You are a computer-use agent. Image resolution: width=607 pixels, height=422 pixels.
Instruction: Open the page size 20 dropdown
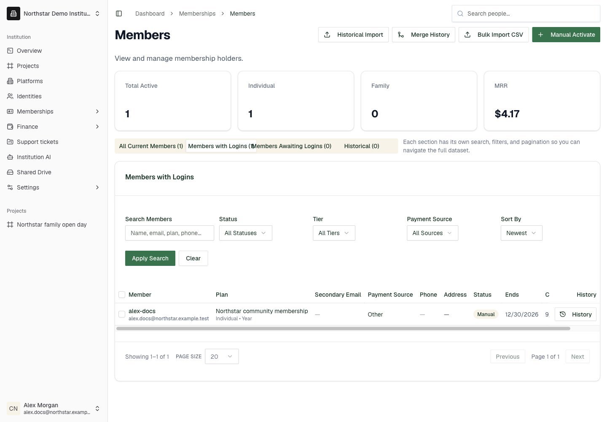point(222,357)
